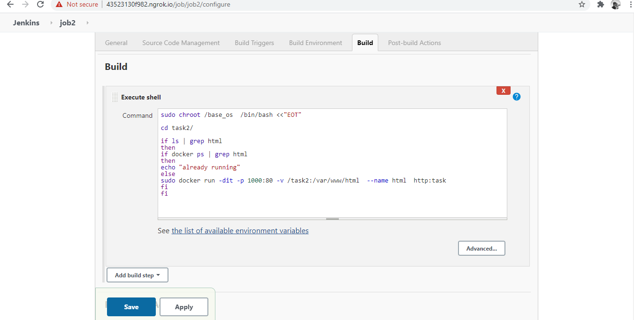Click the browser profile avatar

pyautogui.click(x=615, y=5)
